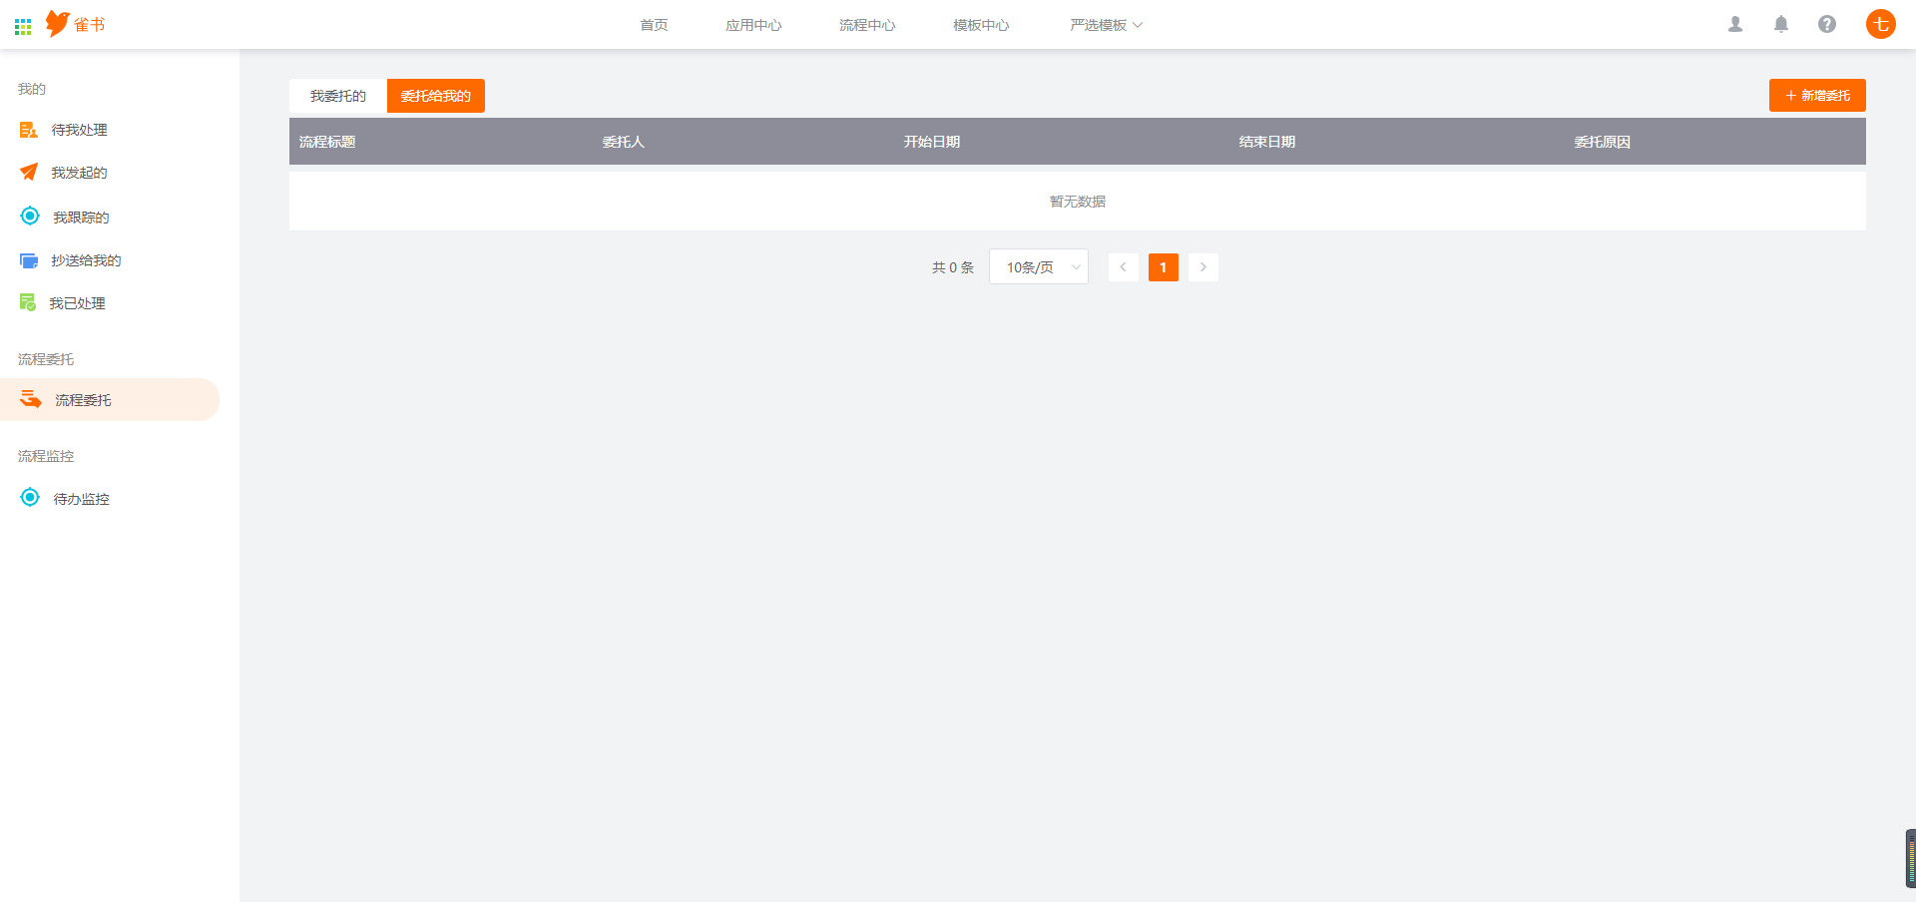Click the 委托原因 column header
This screenshot has width=1916, height=902.
(x=1603, y=142)
